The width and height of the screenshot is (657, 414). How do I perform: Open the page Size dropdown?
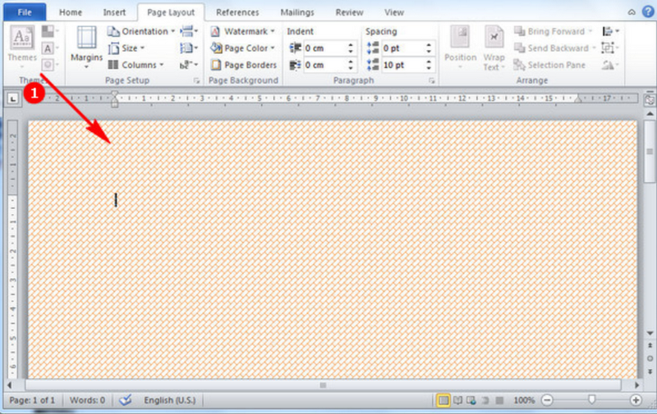[x=126, y=48]
